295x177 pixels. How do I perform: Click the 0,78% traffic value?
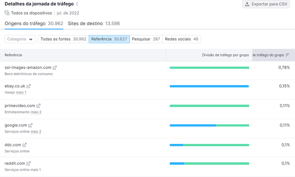tap(284, 68)
